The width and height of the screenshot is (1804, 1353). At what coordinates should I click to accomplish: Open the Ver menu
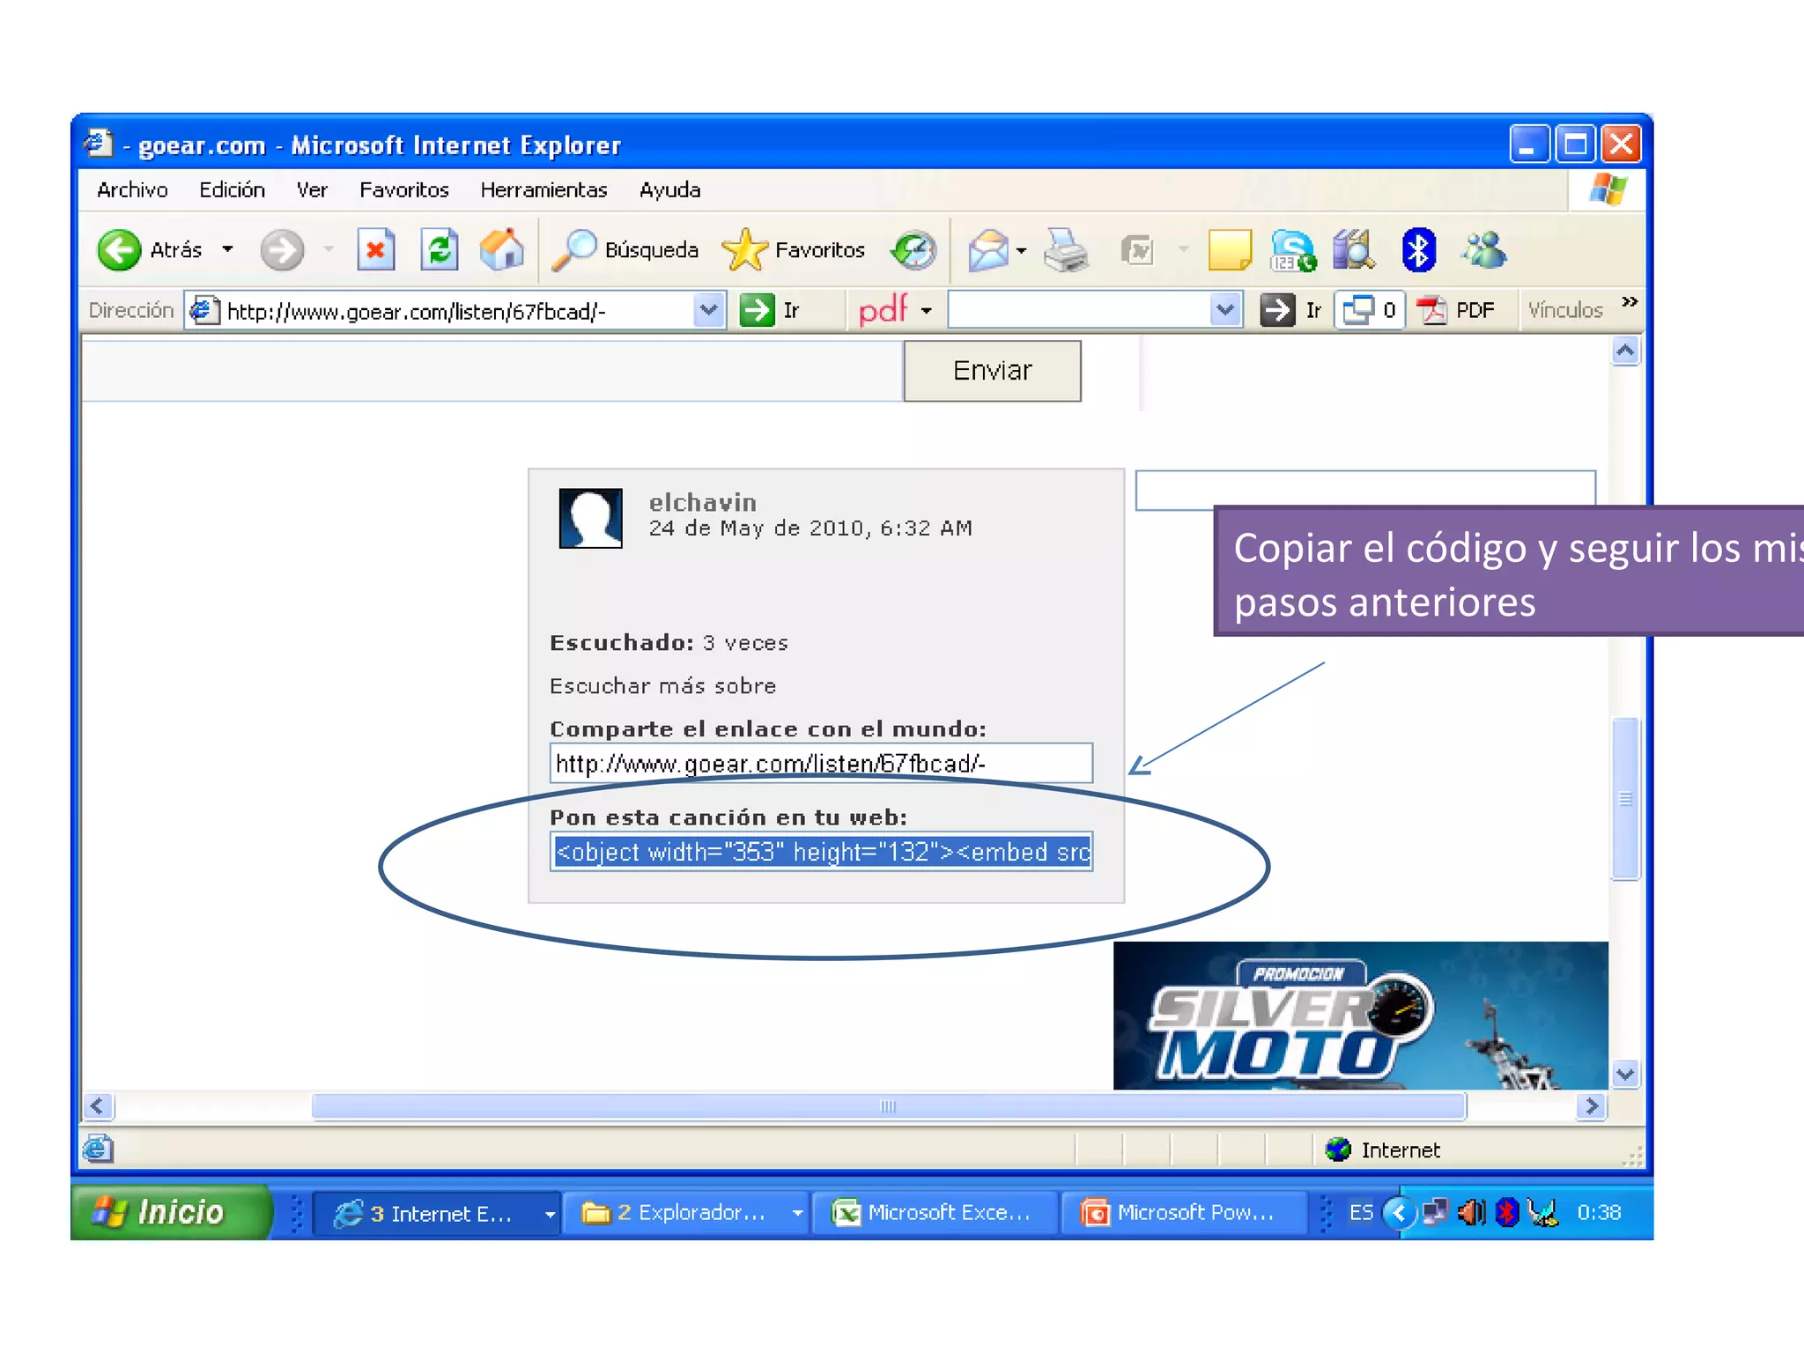click(x=312, y=189)
